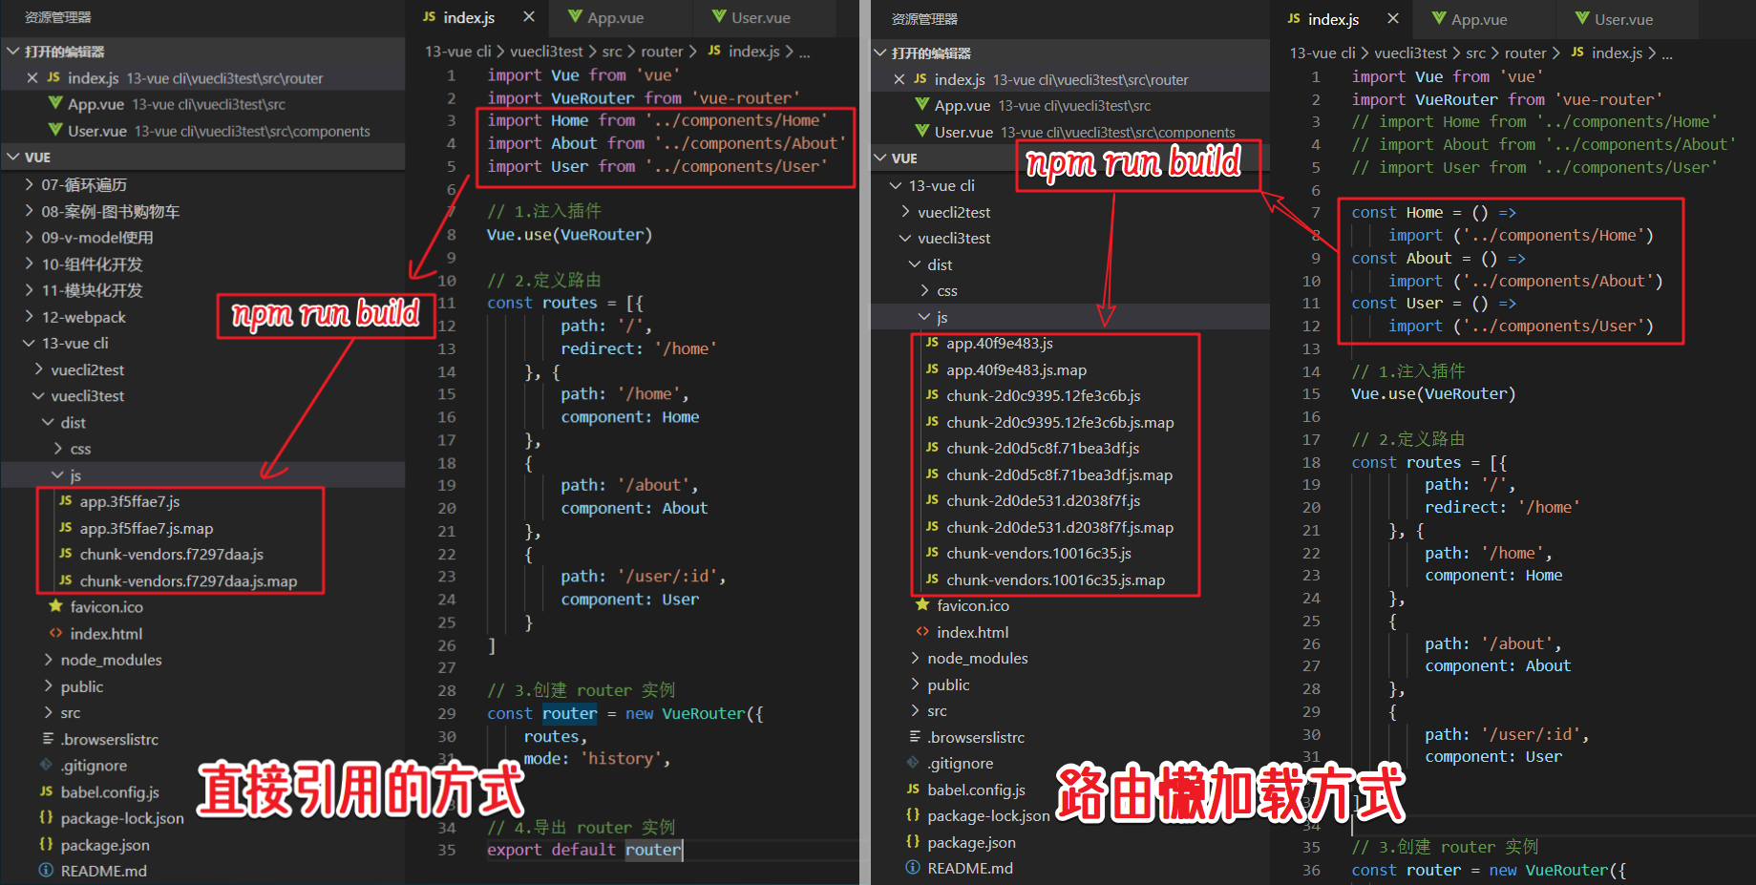Click the .gitignore file icon in right window

914,763
